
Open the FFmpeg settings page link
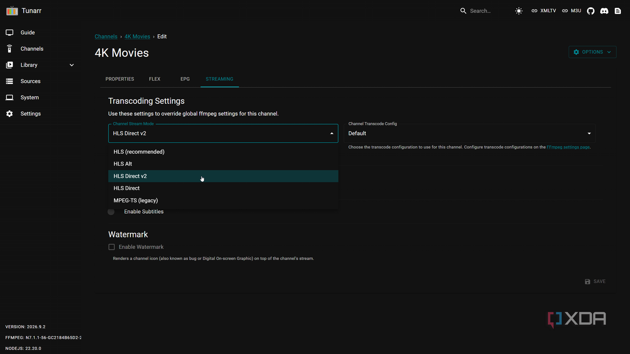[x=568, y=147]
